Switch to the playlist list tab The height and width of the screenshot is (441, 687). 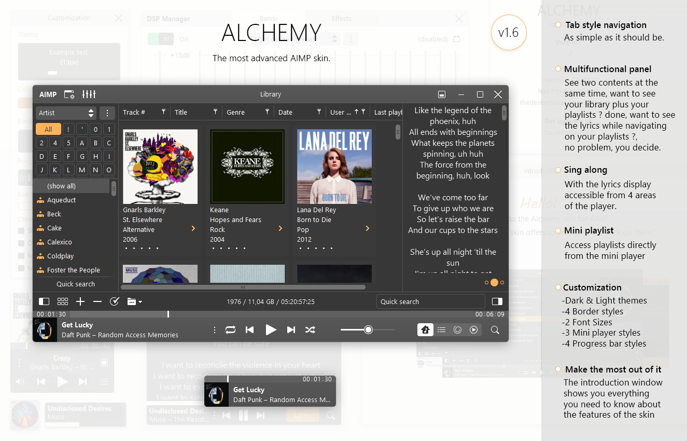click(x=441, y=330)
